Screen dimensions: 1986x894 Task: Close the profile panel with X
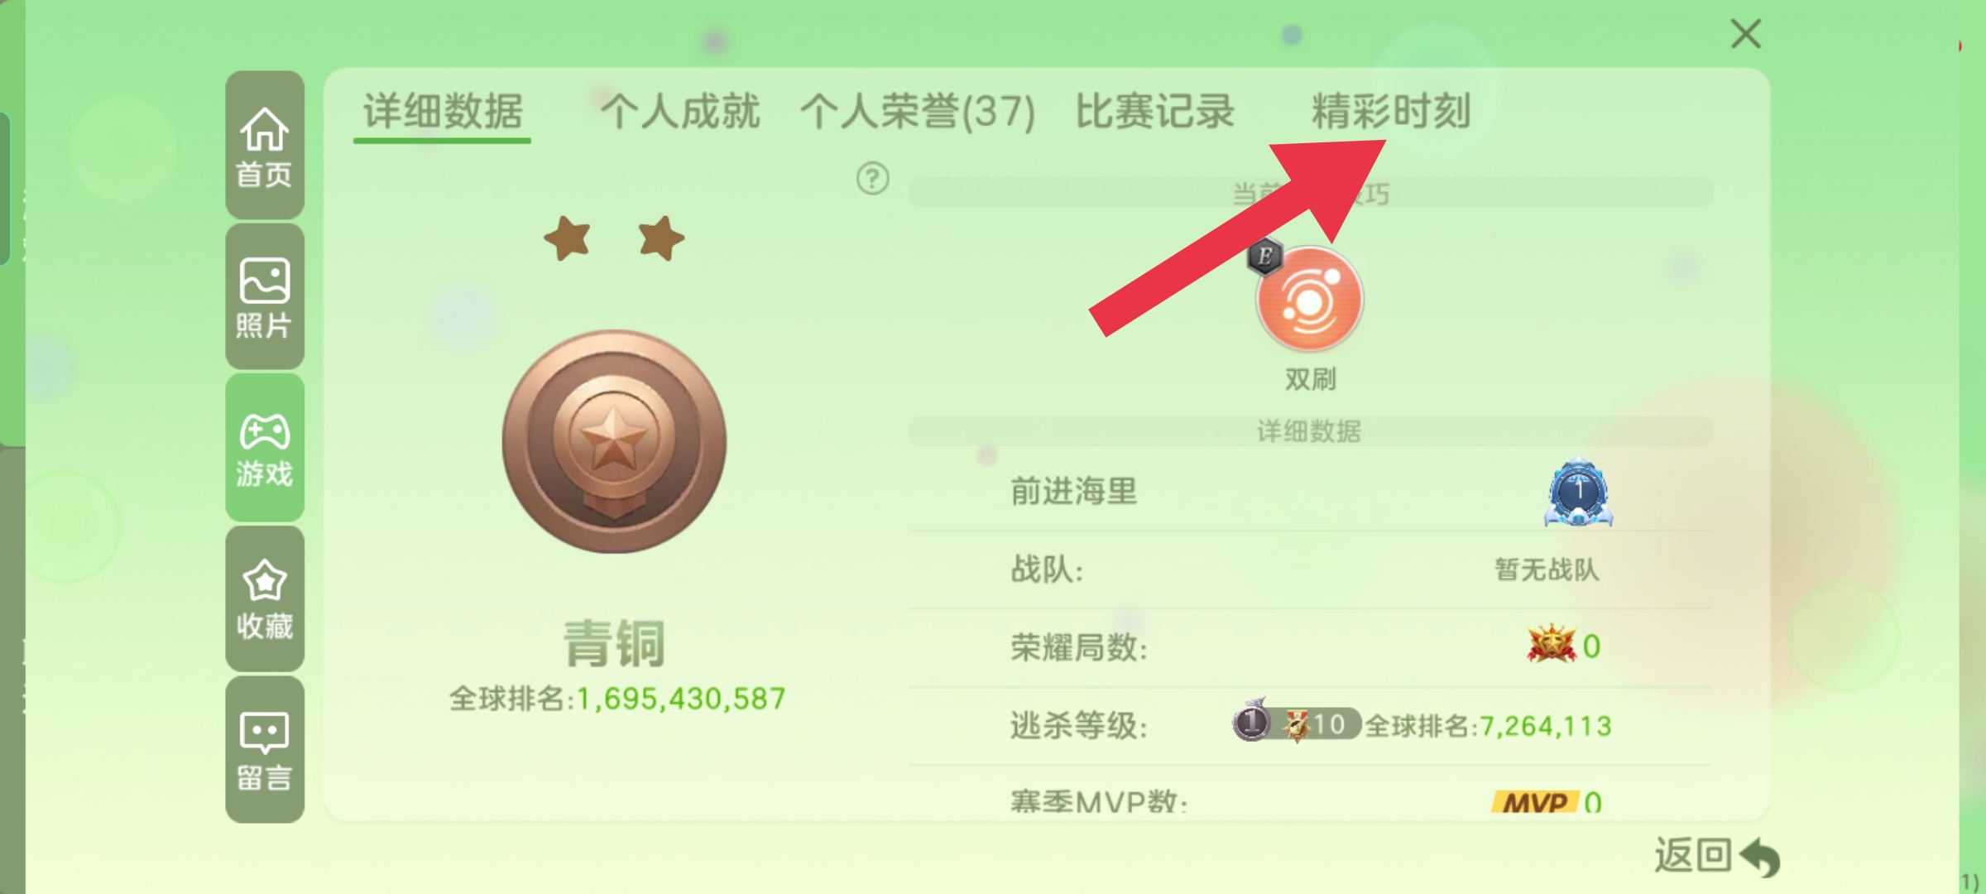[x=1746, y=34]
